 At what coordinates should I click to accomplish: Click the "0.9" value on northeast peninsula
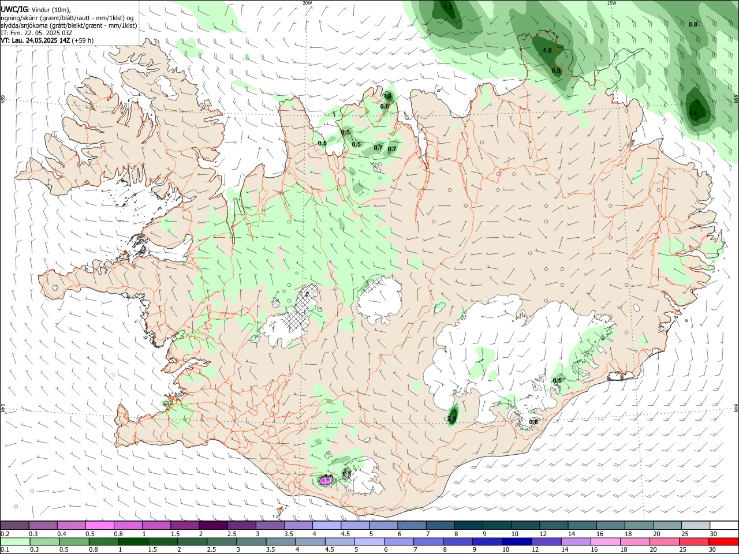pyautogui.click(x=556, y=70)
